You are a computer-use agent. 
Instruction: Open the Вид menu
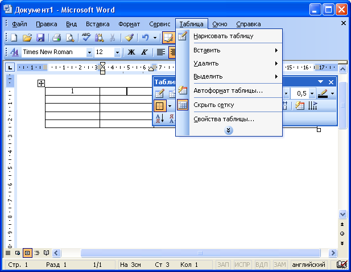point(72,24)
